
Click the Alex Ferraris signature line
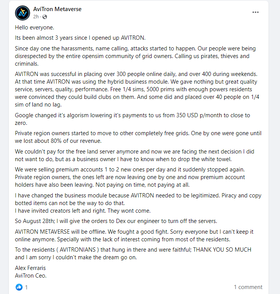coord(31,268)
